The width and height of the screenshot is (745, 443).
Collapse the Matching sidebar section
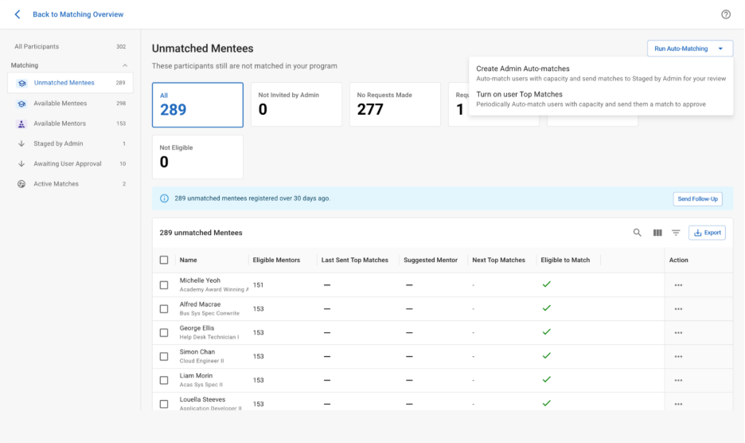click(124, 65)
